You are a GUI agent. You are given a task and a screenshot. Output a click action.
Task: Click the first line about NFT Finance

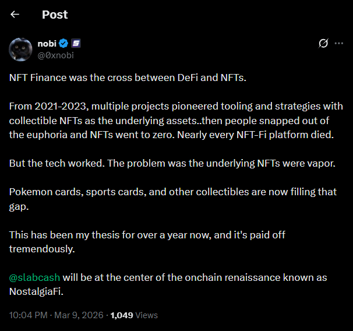pos(128,78)
